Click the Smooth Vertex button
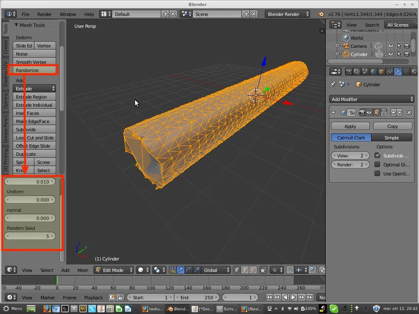The image size is (419, 314). click(x=34, y=62)
